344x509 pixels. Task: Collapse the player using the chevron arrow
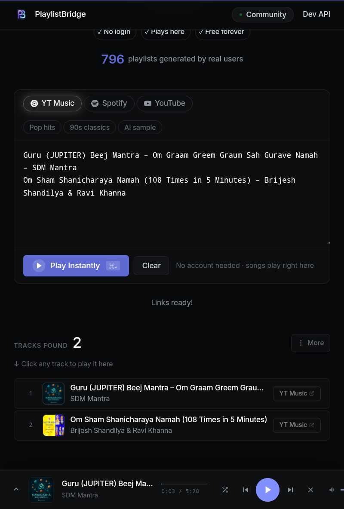pyautogui.click(x=16, y=489)
